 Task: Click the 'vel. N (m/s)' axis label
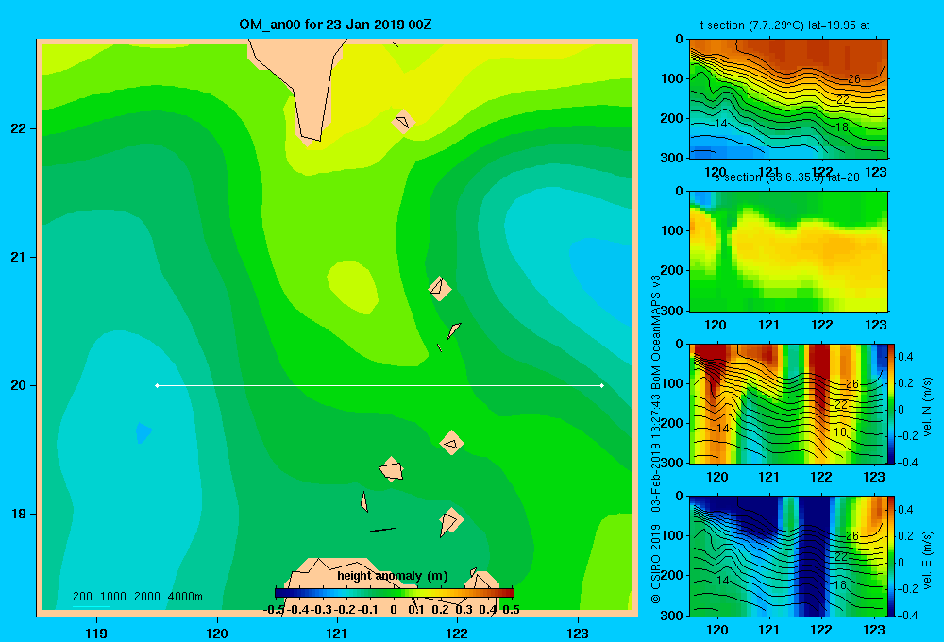[x=927, y=407]
